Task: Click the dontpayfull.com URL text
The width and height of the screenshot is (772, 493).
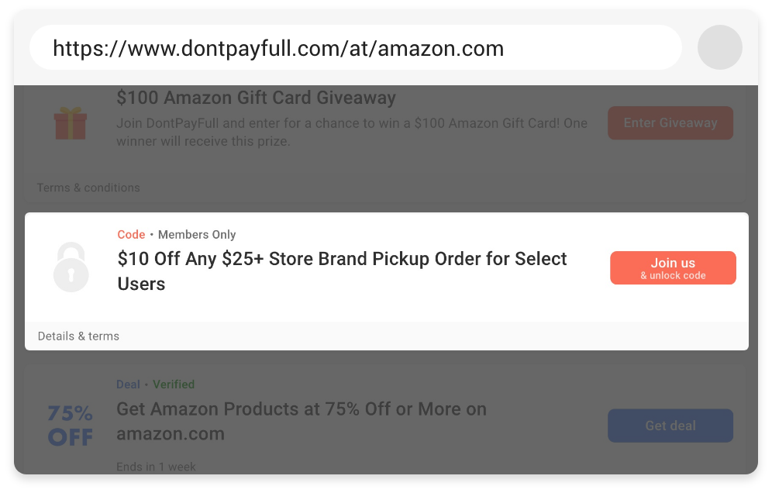Action: (x=278, y=49)
